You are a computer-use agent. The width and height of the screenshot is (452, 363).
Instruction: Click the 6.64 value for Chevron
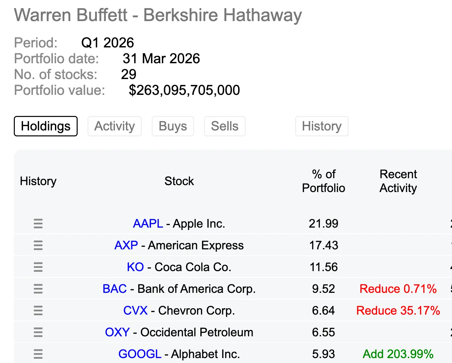(324, 311)
